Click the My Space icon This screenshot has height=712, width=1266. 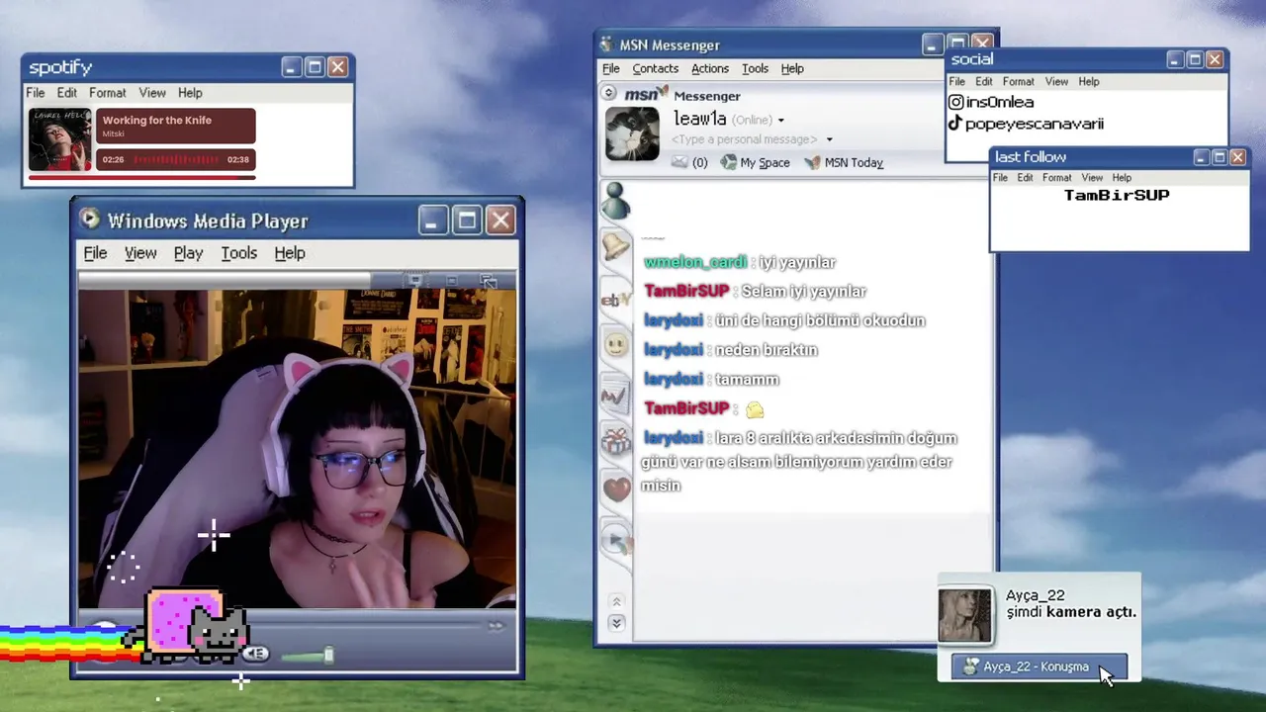tap(729, 162)
